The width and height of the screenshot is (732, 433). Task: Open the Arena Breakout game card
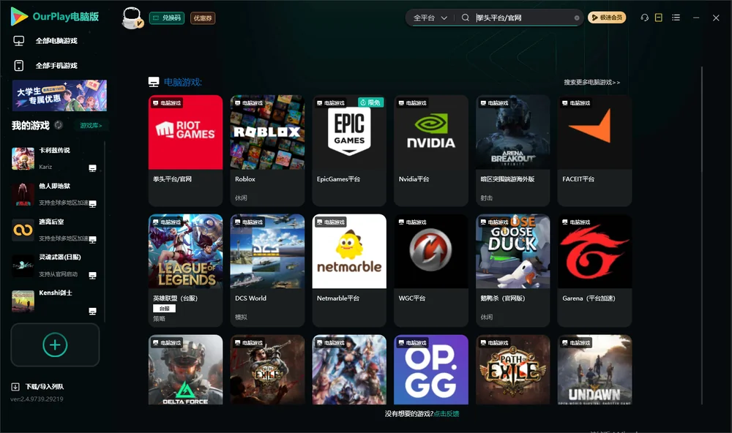point(512,150)
